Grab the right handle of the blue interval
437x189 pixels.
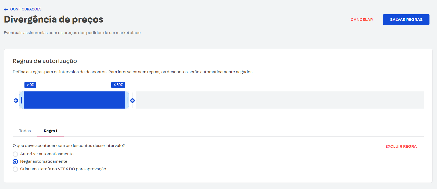point(127,100)
